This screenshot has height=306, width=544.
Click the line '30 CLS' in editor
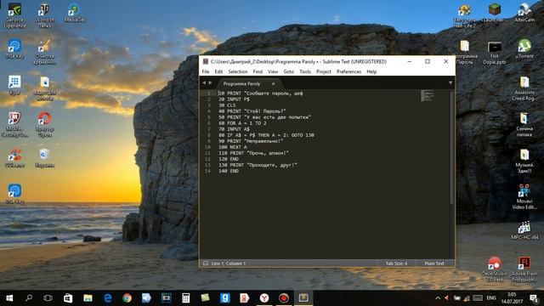(x=227, y=105)
